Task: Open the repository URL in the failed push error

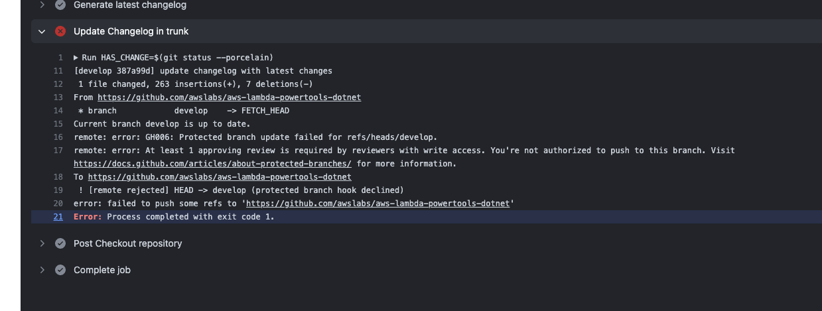Action: (x=377, y=204)
